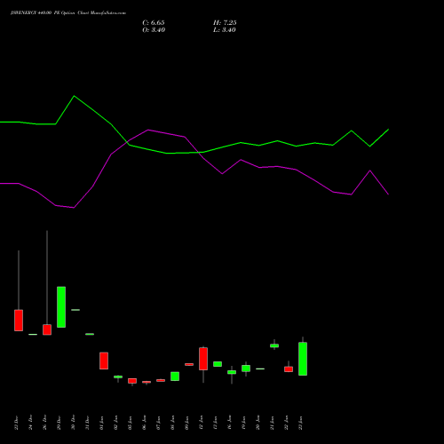Select the 06 Jan date label

(x=144, y=423)
